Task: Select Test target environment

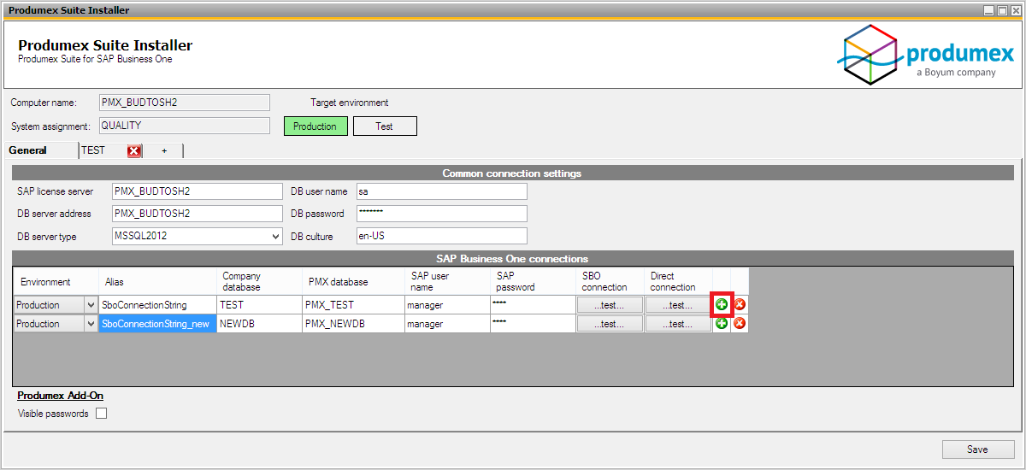Action: pyautogui.click(x=385, y=126)
